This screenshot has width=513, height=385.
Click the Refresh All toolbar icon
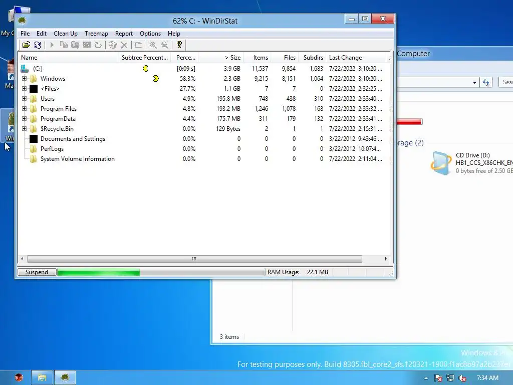38,45
